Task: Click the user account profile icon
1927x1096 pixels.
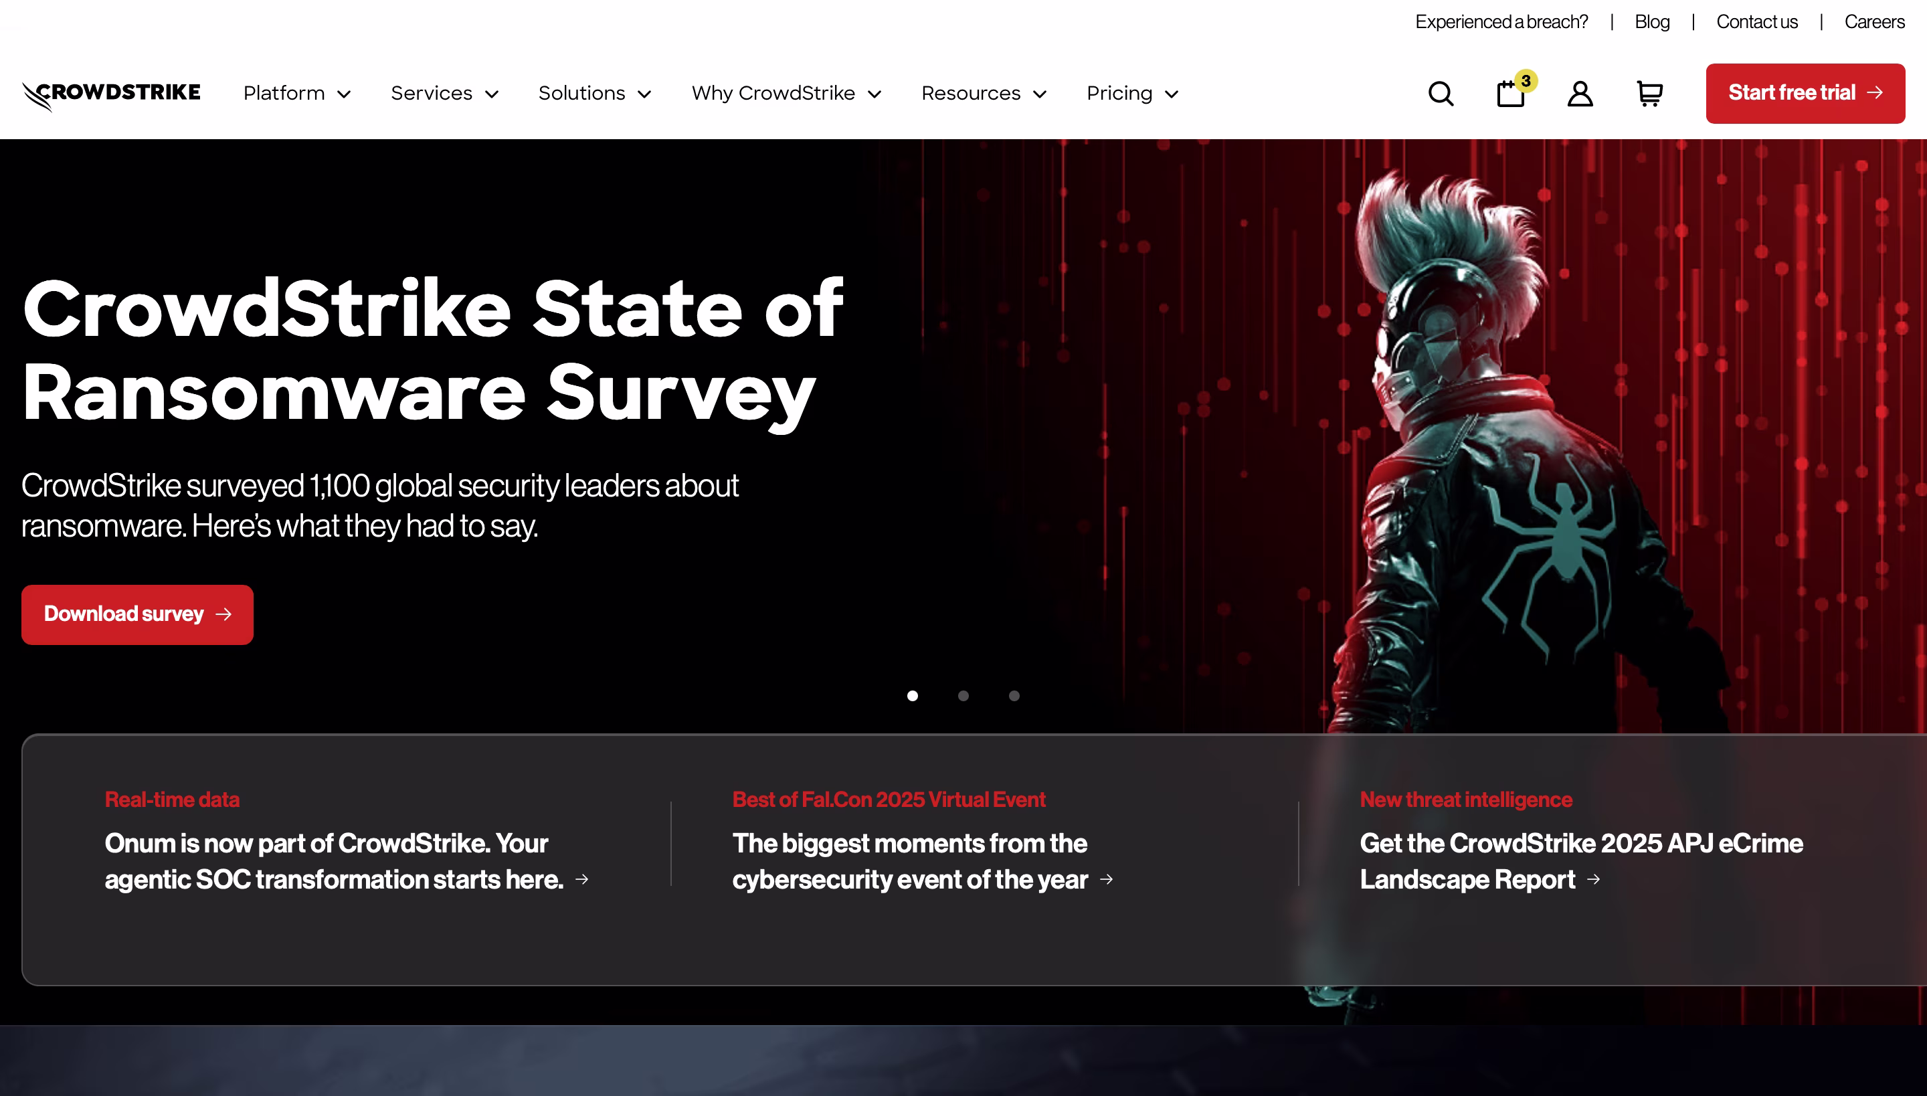Action: (x=1580, y=94)
